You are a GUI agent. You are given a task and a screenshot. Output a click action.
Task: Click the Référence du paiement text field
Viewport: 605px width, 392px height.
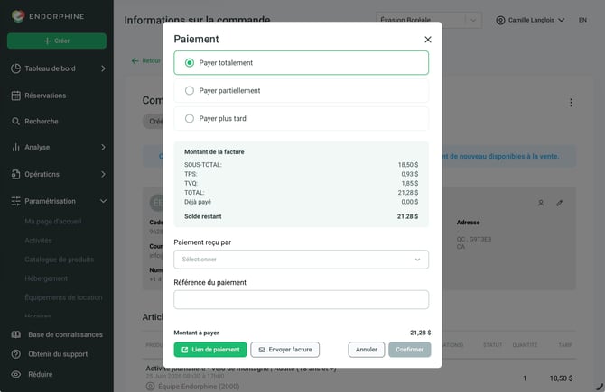point(301,299)
